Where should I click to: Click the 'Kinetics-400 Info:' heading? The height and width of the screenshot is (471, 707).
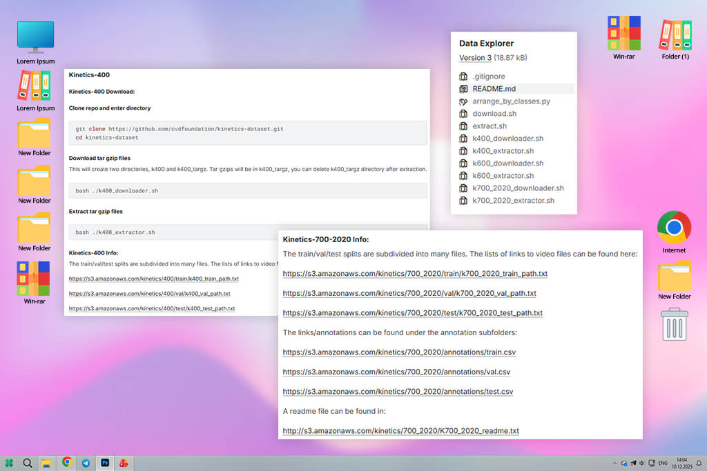[93, 253]
